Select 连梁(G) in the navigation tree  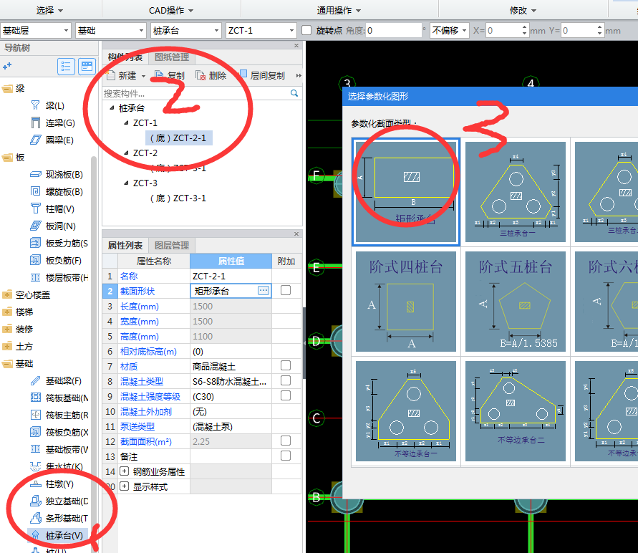53,123
